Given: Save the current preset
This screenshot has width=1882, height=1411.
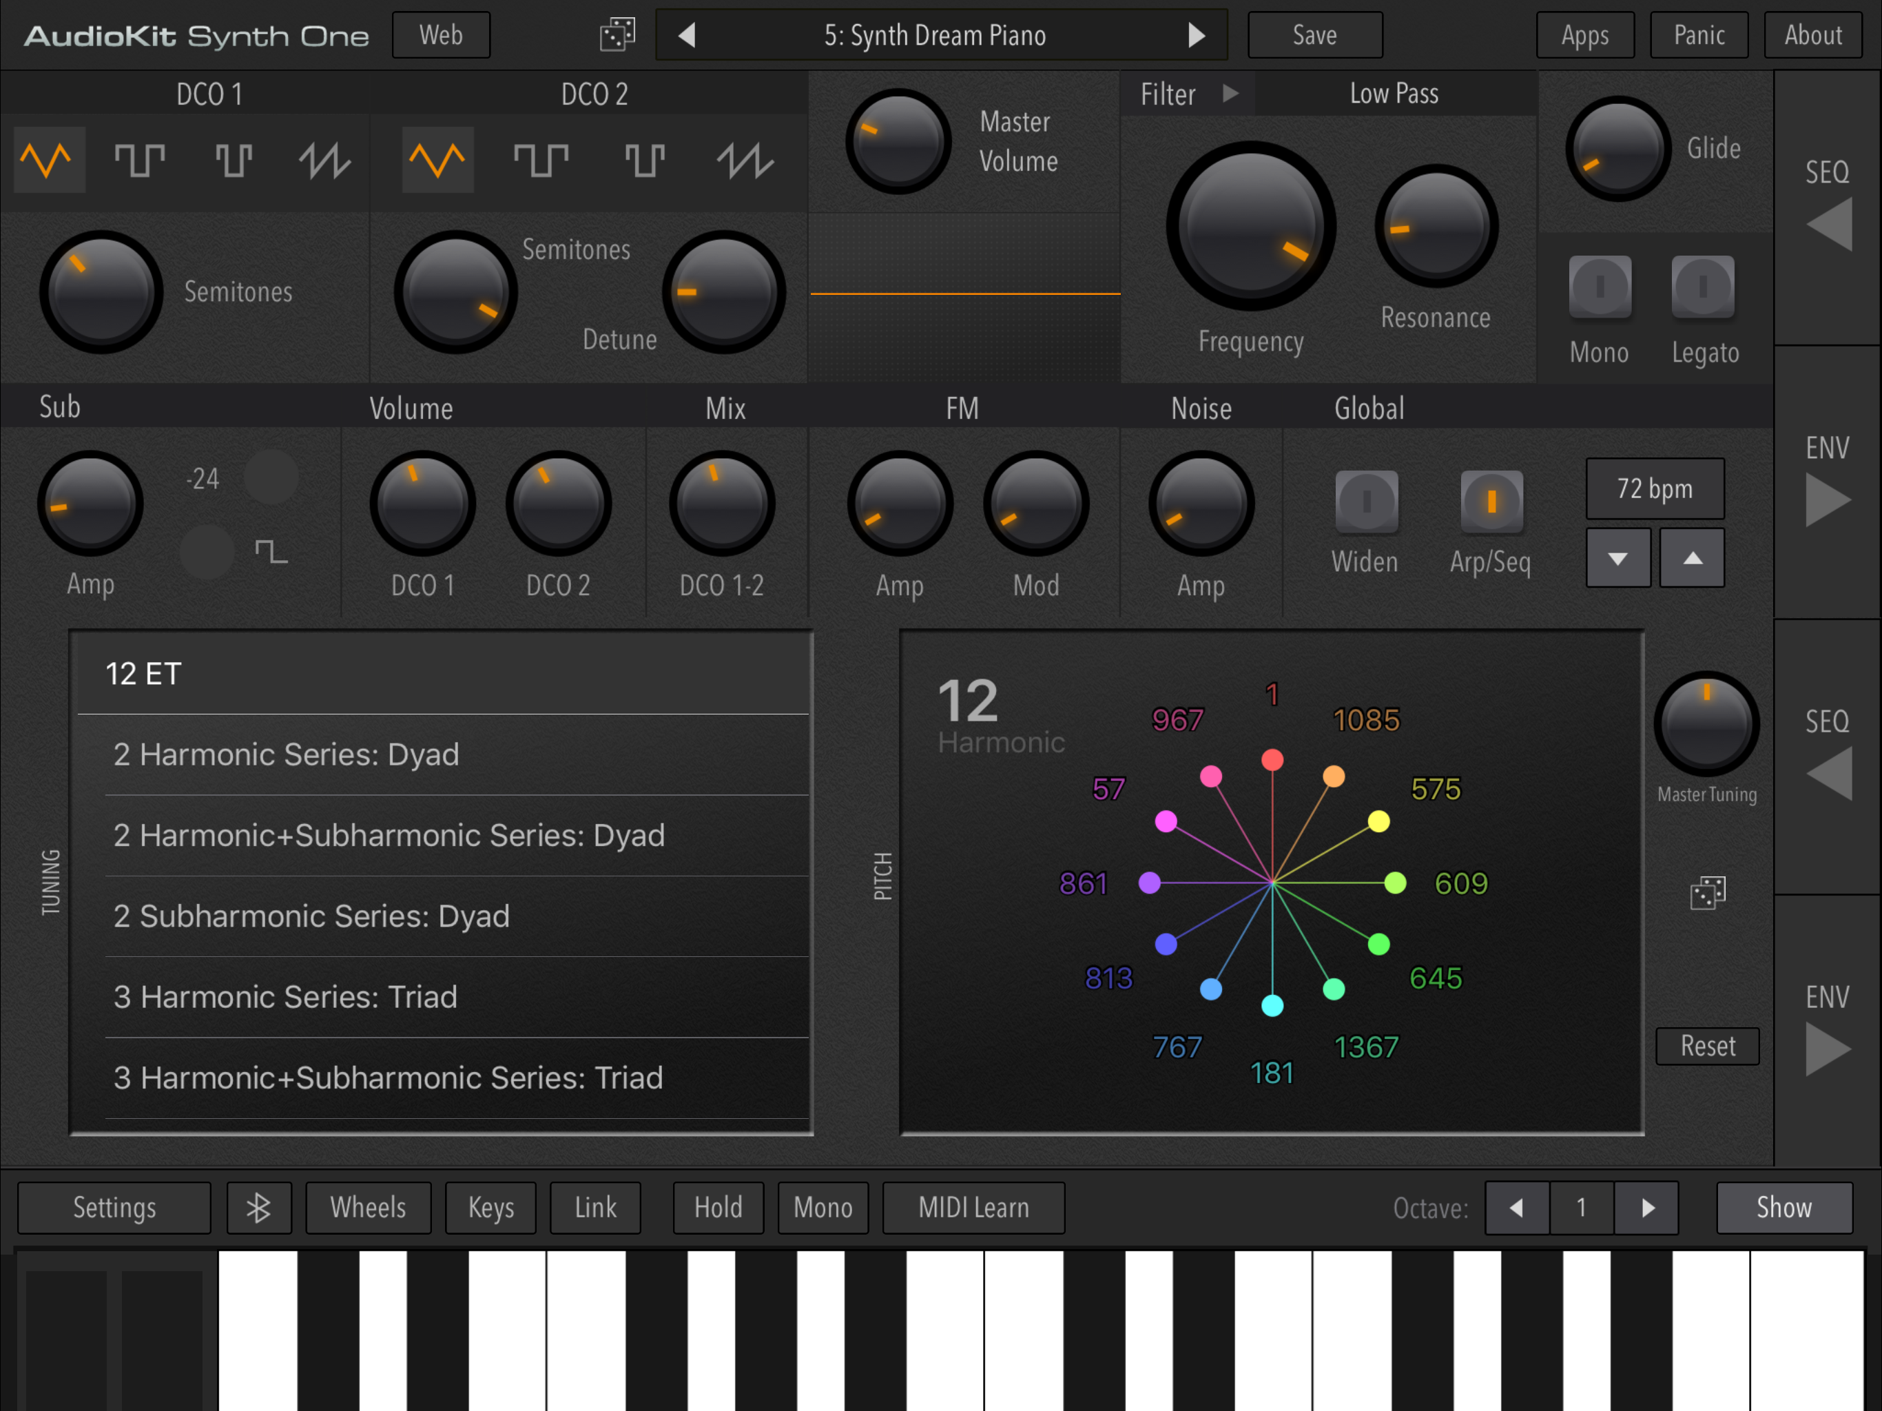Looking at the screenshot, I should click(x=1314, y=35).
